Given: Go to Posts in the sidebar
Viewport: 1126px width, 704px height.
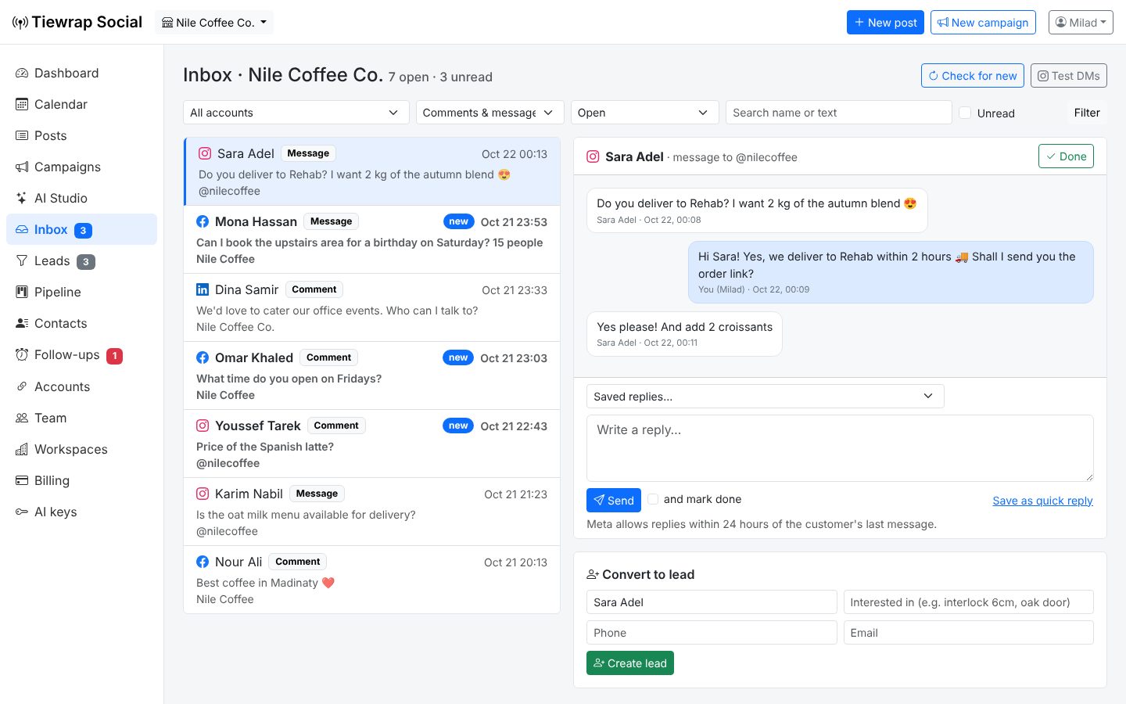Looking at the screenshot, I should coord(81,135).
